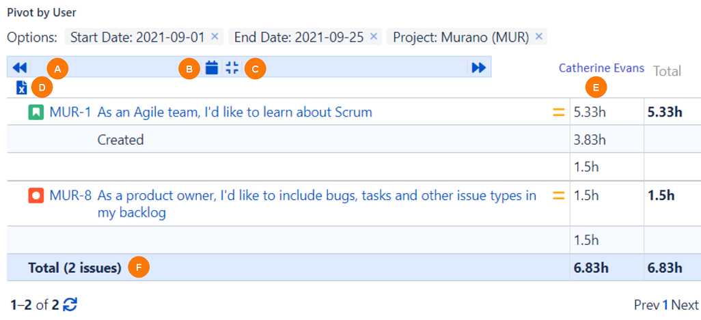
Task: Click the red bug icon for MUR-8
Action: 36,196
